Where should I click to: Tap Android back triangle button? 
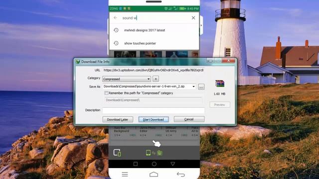(x=173, y=164)
